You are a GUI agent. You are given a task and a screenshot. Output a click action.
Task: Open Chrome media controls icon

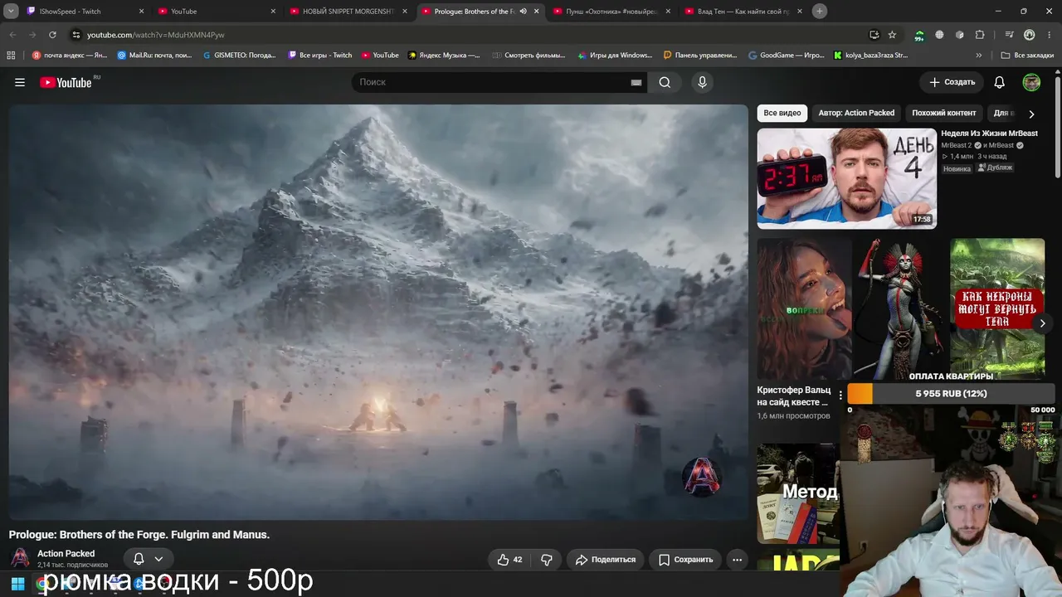1009,35
